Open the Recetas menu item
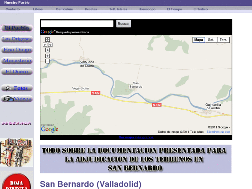Screen dimensions: 252x189 coord(91,9)
